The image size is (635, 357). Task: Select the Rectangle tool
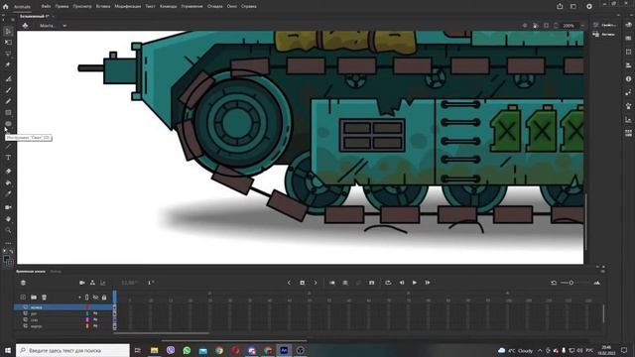click(x=8, y=112)
